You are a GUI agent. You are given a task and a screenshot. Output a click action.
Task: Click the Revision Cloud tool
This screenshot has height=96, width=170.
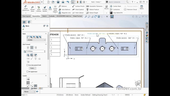pos(130,10)
